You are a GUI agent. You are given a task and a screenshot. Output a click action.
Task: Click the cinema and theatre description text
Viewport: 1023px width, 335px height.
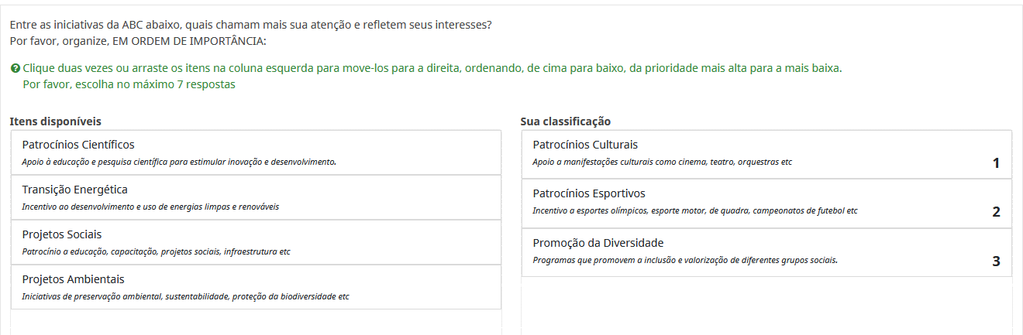663,162
